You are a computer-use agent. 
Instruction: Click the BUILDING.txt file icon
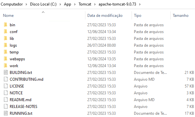tap(6, 72)
